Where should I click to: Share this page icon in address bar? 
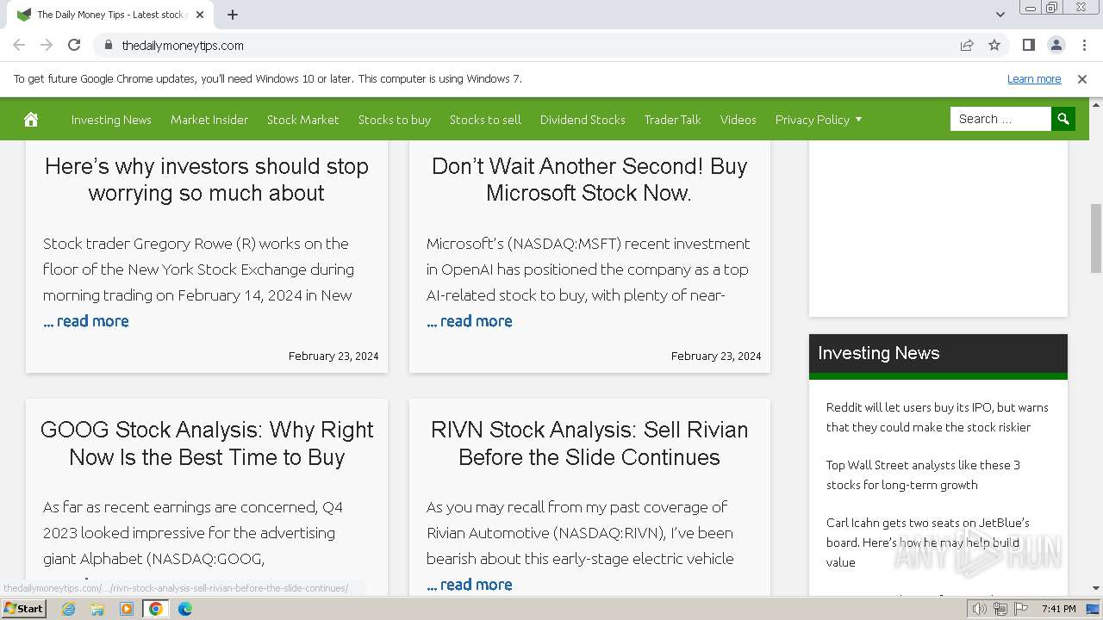[x=967, y=45]
